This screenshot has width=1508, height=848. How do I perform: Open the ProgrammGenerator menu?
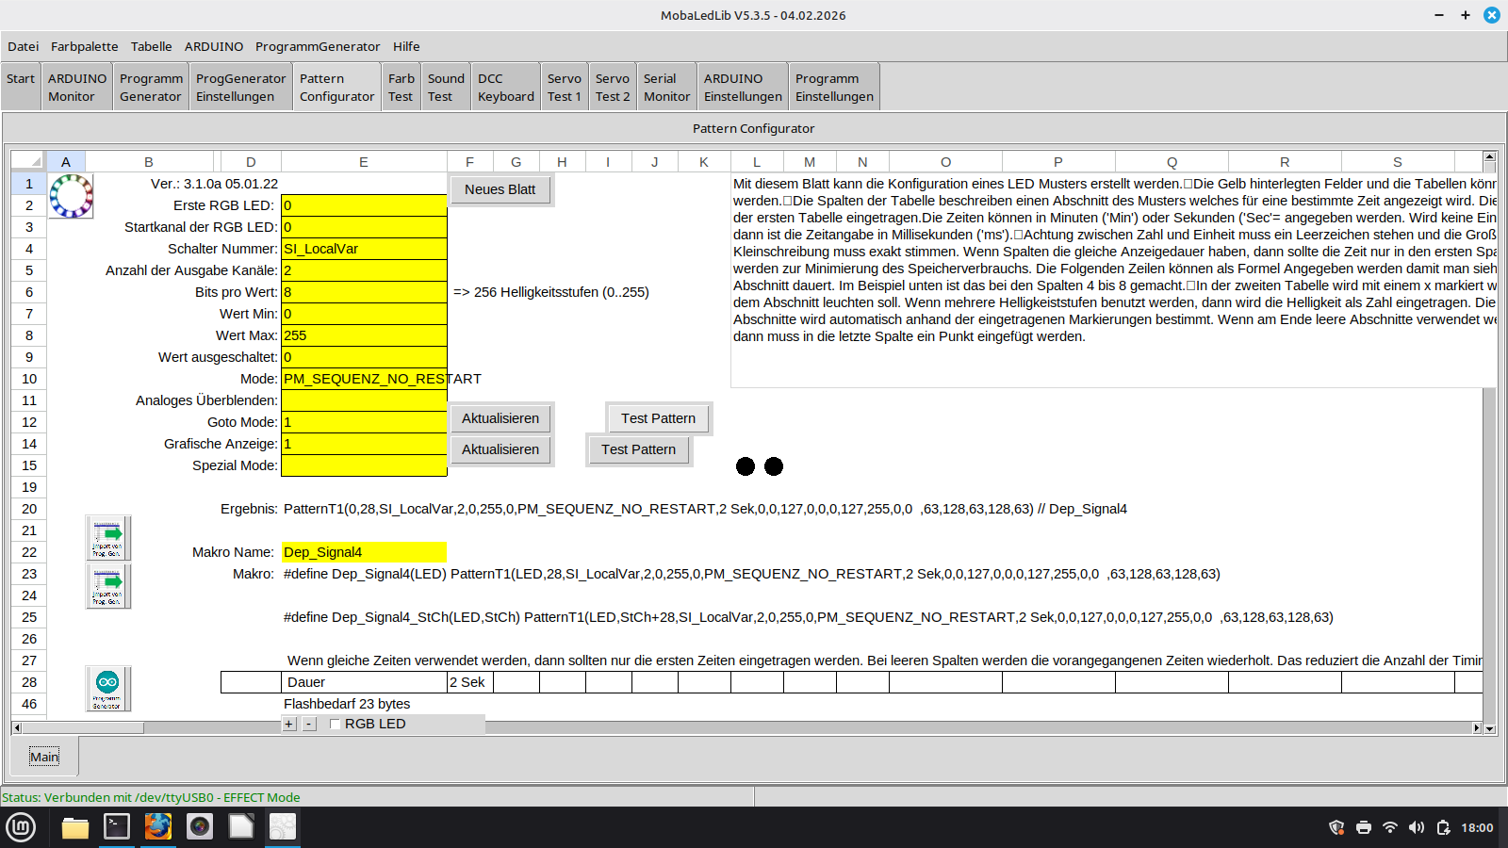coord(318,46)
